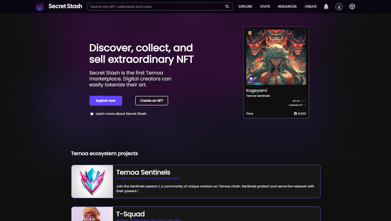Screen dimensions: 391x221
Task: Click Ternoa Sentinels sales and floor price stats
Action: pos(148,179)
